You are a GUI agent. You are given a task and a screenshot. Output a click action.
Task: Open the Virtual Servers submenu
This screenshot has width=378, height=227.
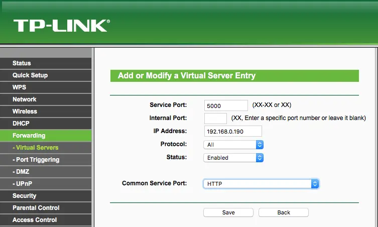click(46, 148)
